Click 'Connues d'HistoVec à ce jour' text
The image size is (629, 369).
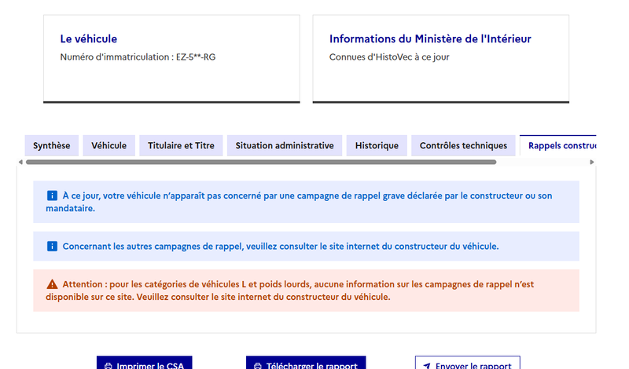click(x=389, y=57)
